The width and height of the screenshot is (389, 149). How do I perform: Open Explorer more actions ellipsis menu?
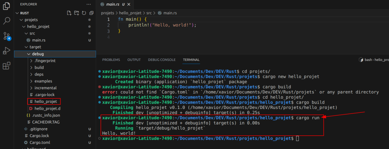(x=89, y=4)
